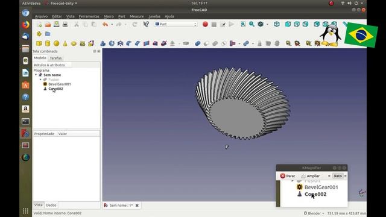Image resolution: width=386 pixels, height=217 pixels.
Task: Click the Print icon
Action: [65, 24]
